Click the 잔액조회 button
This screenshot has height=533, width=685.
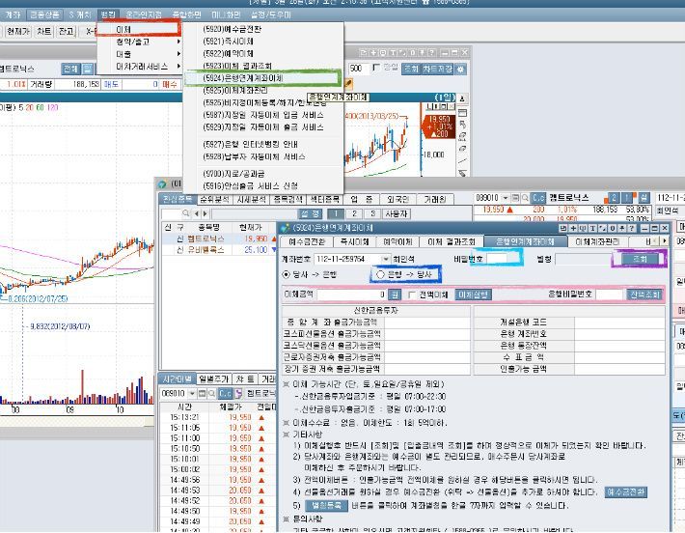644,295
